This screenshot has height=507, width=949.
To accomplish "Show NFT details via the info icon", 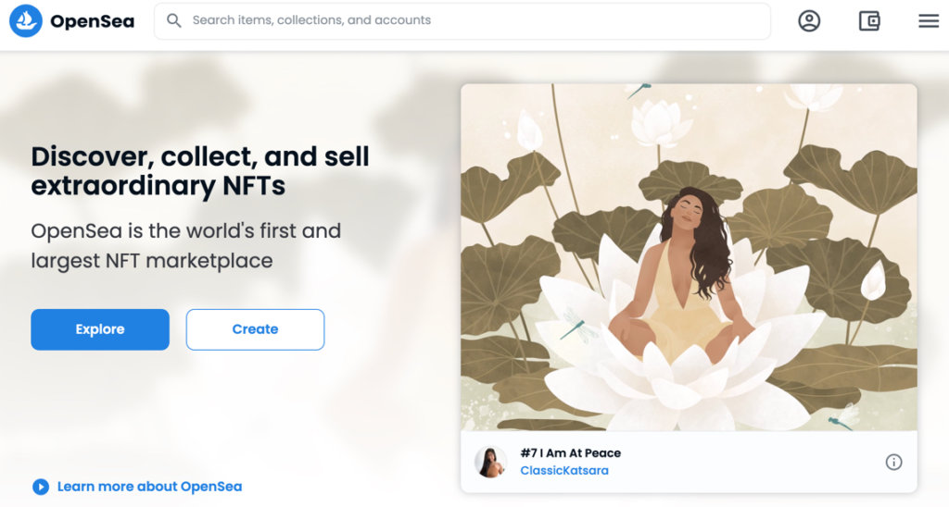I will (x=893, y=462).
